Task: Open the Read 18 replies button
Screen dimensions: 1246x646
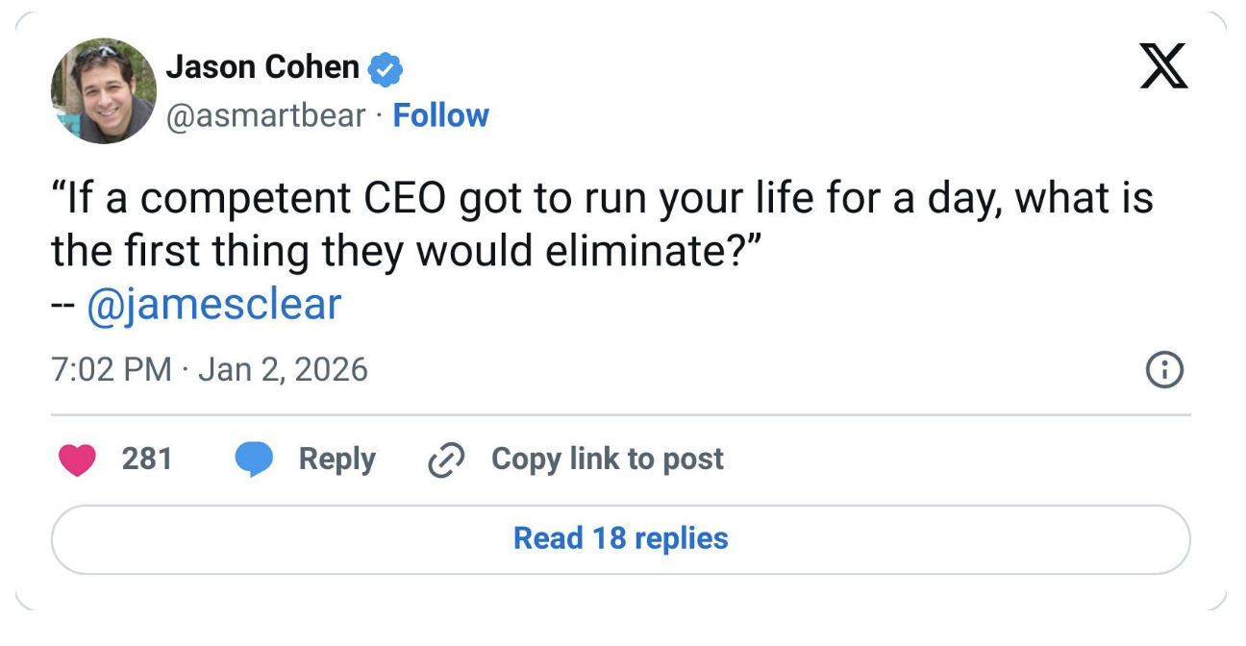Action: click(621, 538)
